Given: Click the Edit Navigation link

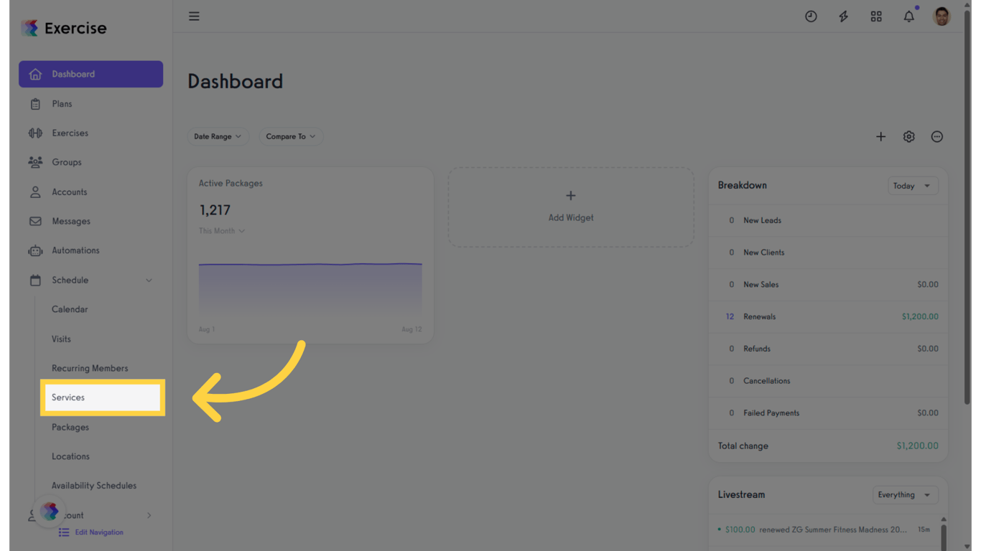Looking at the screenshot, I should point(98,532).
